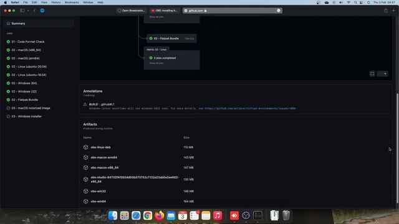Click the package icon beside obs-win64
Screen dimensions: 399x224
[x=86, y=202]
